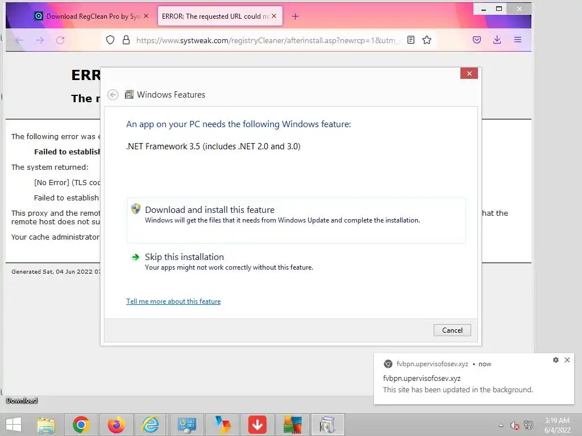The height and width of the screenshot is (436, 582).
Task: Open the Control Panel taskbar icon
Action: [186, 425]
